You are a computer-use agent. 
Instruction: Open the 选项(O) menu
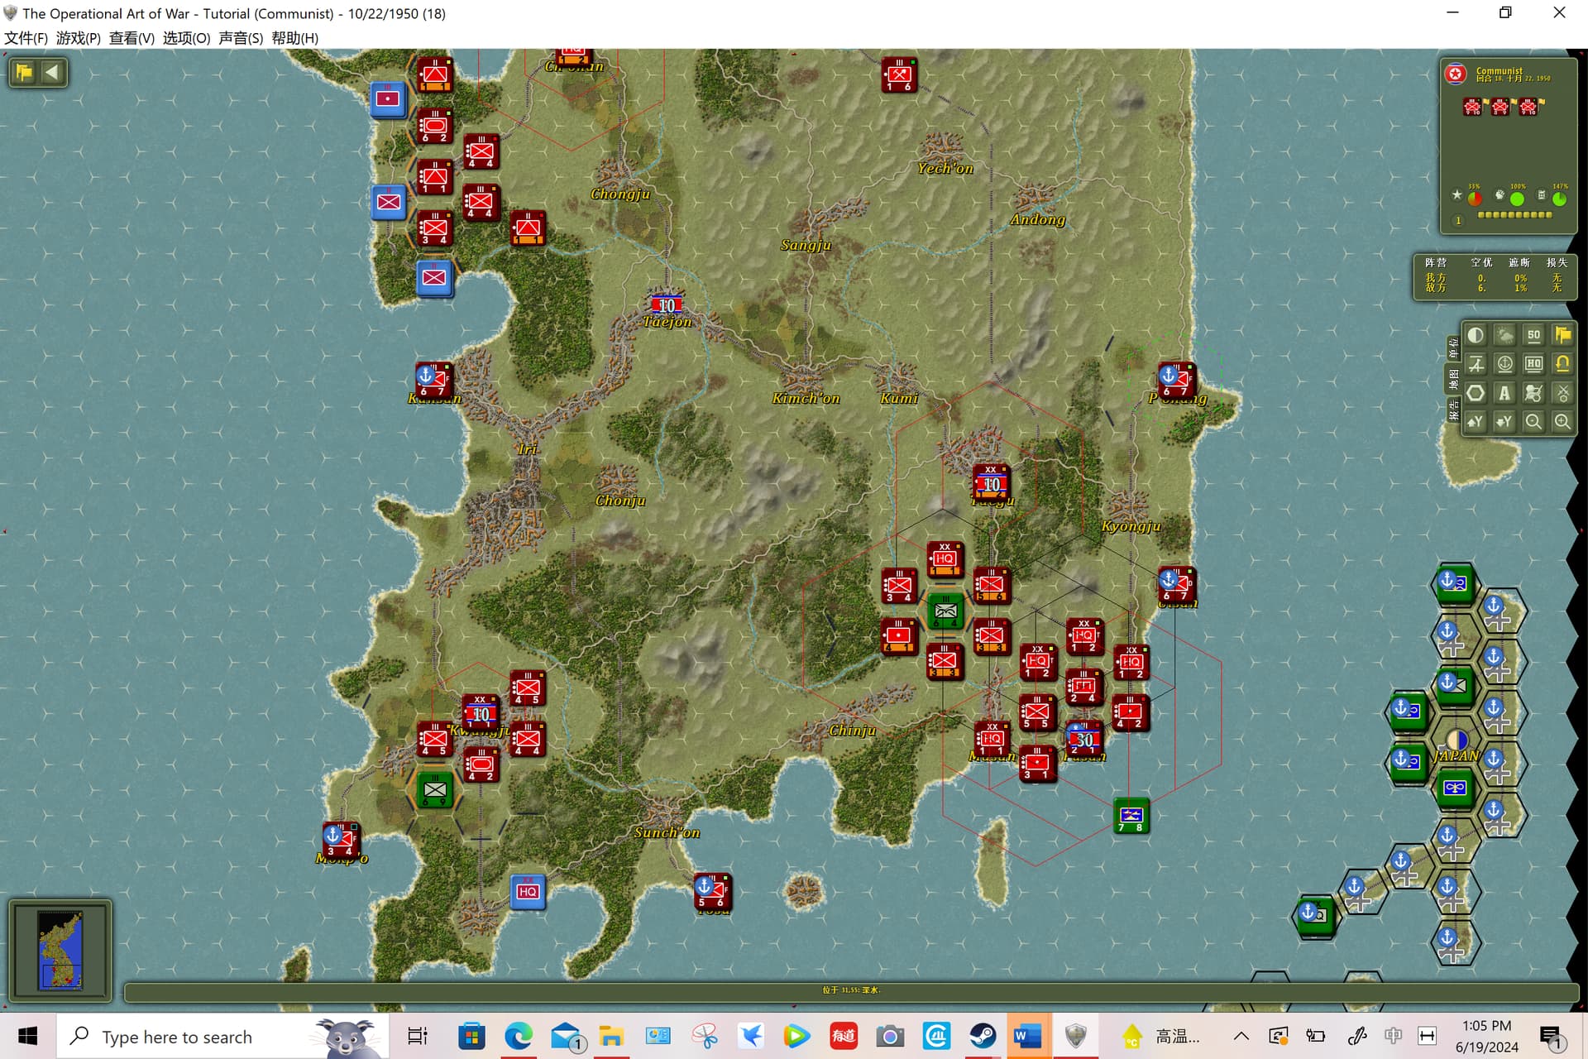186,38
